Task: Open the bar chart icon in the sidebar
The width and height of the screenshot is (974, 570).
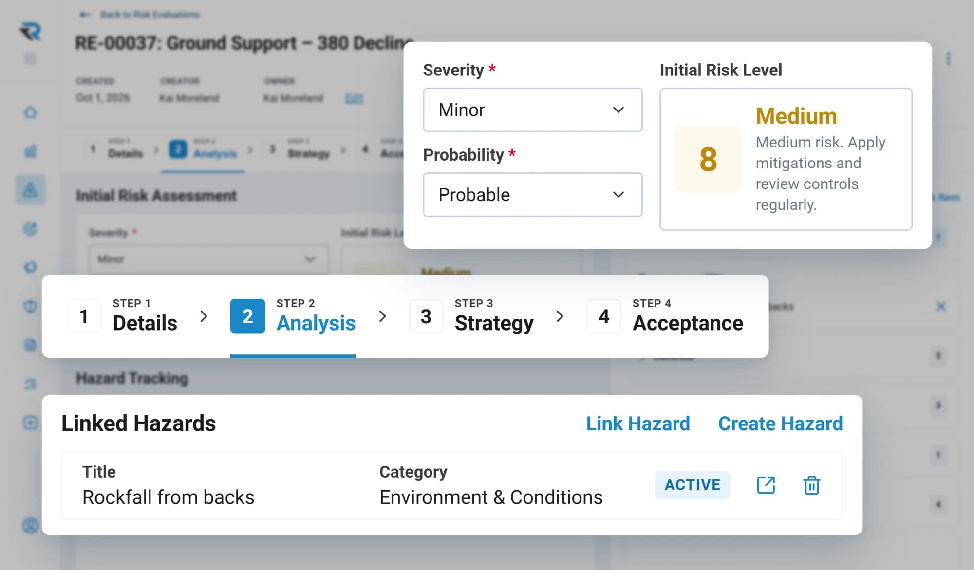Action: (30, 151)
